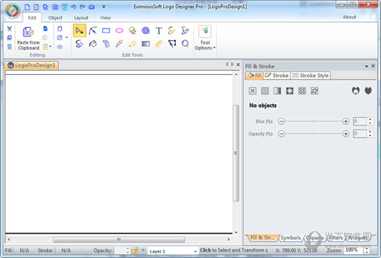The image size is (381, 258).
Task: Open the round application logo menu
Action: tap(12, 11)
